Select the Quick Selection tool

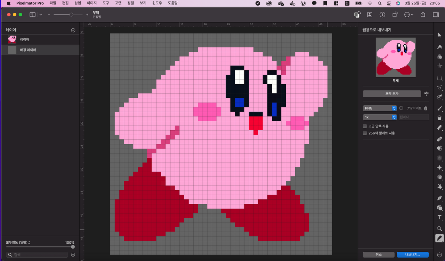[x=439, y=97]
